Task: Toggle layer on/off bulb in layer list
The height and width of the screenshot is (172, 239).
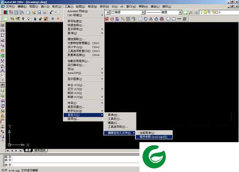Action: click(x=202, y=12)
